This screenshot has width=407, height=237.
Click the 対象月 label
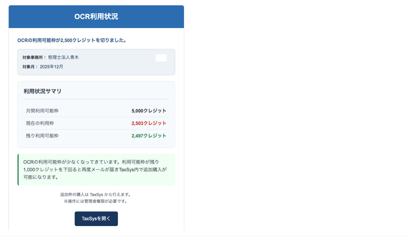(x=30, y=67)
